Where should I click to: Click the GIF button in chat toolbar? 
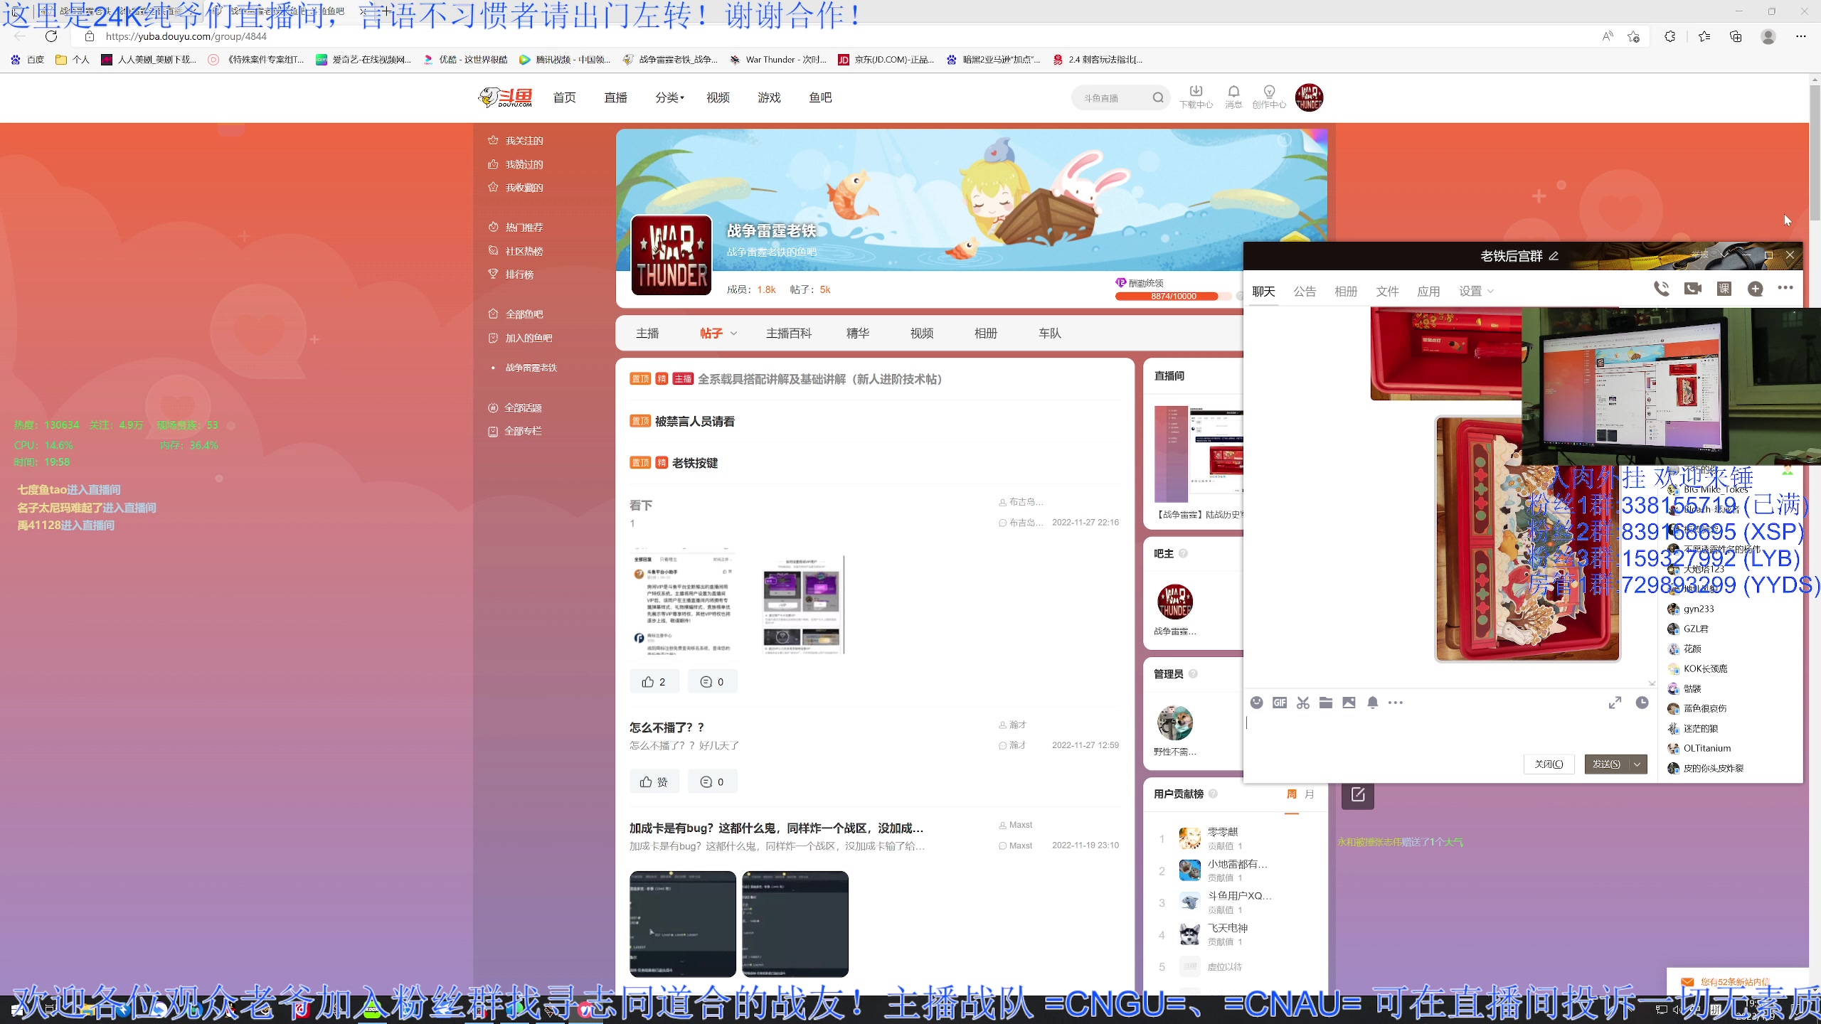1280,703
